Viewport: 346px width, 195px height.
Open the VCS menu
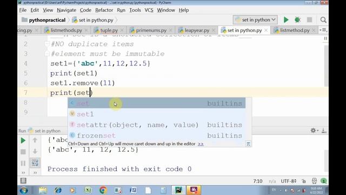149,10
